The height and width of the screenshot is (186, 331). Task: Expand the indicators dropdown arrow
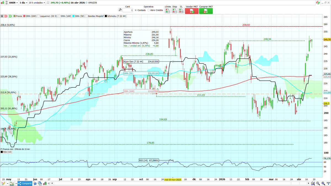(16, 184)
